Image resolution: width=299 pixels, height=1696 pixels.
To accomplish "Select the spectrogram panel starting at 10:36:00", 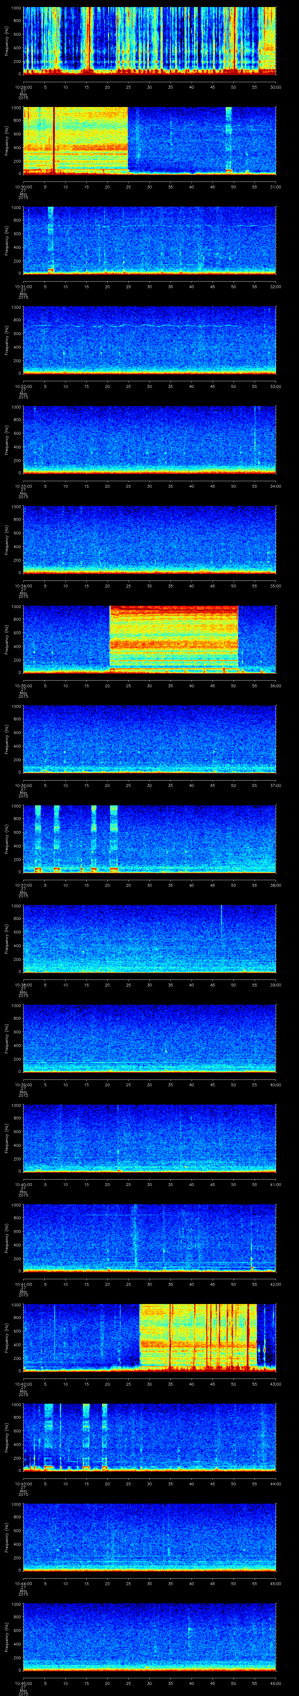I will click(x=149, y=739).
